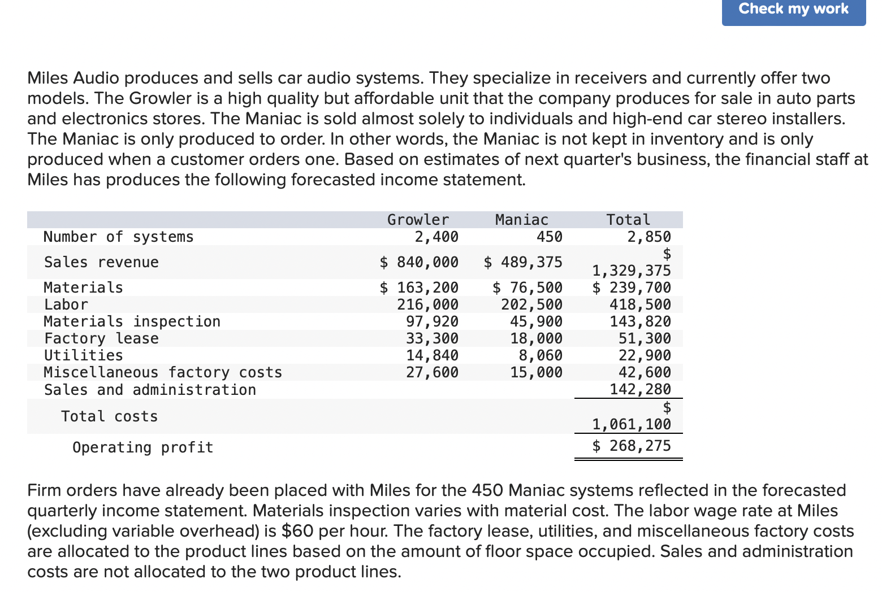Select the Sales revenue row
882x592 pixels.
[x=101, y=262]
